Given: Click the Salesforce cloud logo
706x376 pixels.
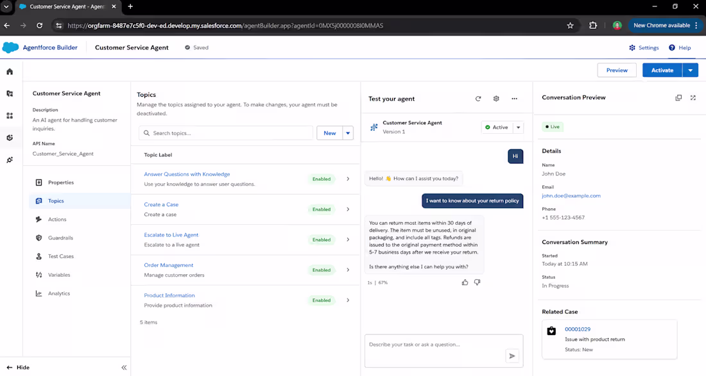Looking at the screenshot, I should (x=10, y=47).
